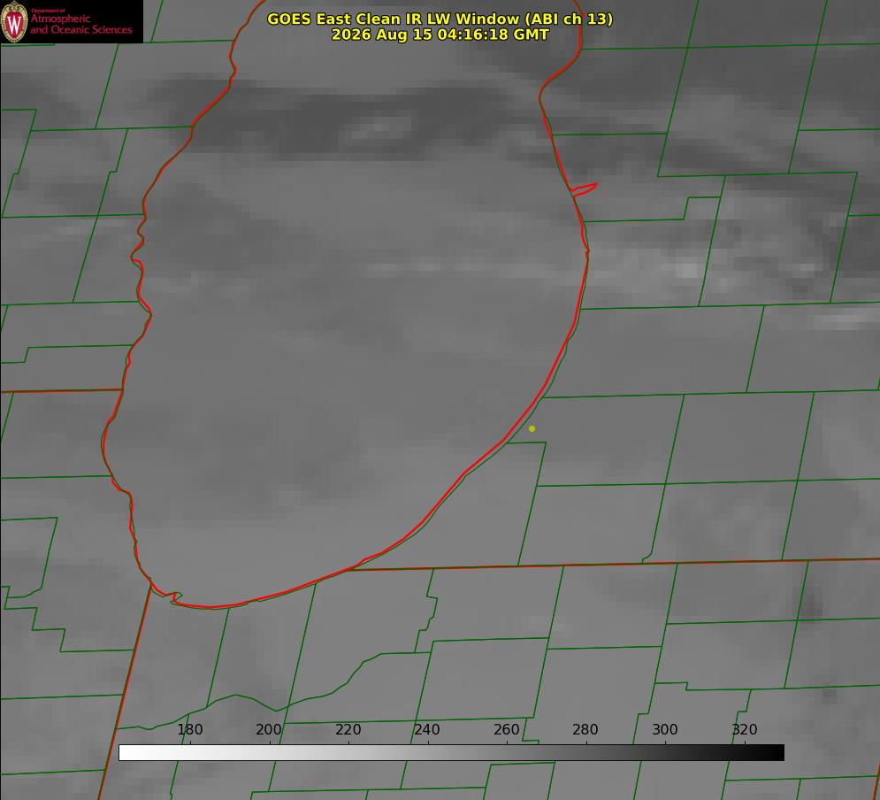
Task: Pick the 260 colorbar value label
Action: [x=506, y=729]
